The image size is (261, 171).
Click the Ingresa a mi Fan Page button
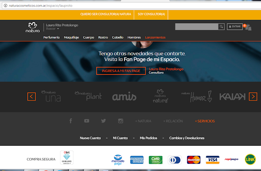pos(121,71)
